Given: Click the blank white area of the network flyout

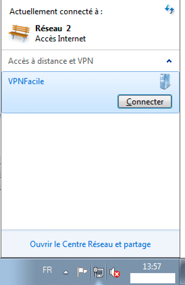Looking at the screenshot, I should (x=90, y=171).
